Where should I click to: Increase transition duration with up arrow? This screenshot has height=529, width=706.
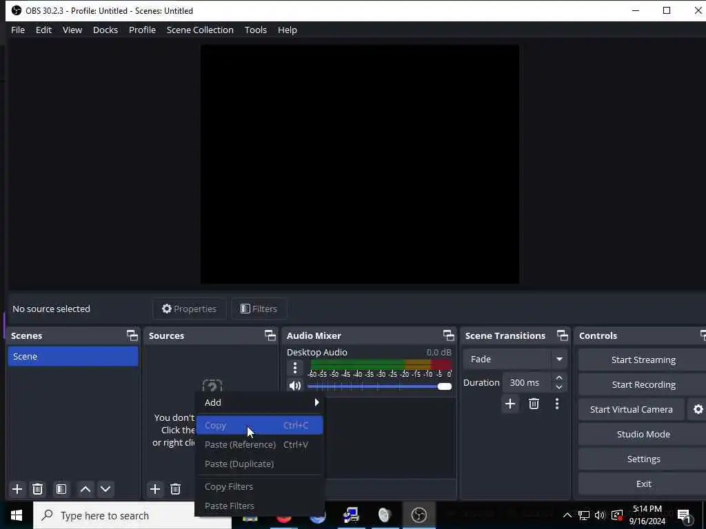coord(559,377)
